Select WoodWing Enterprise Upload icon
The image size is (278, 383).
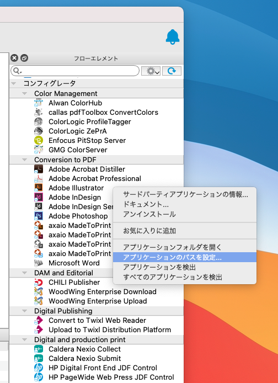click(x=39, y=301)
